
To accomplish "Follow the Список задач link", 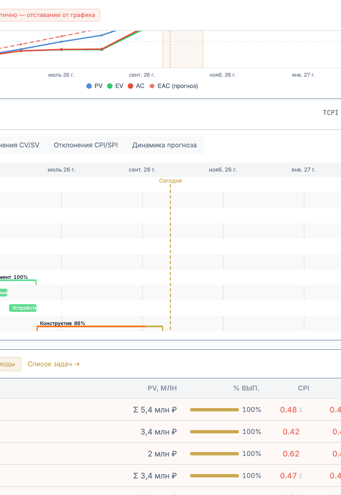I will (x=54, y=364).
